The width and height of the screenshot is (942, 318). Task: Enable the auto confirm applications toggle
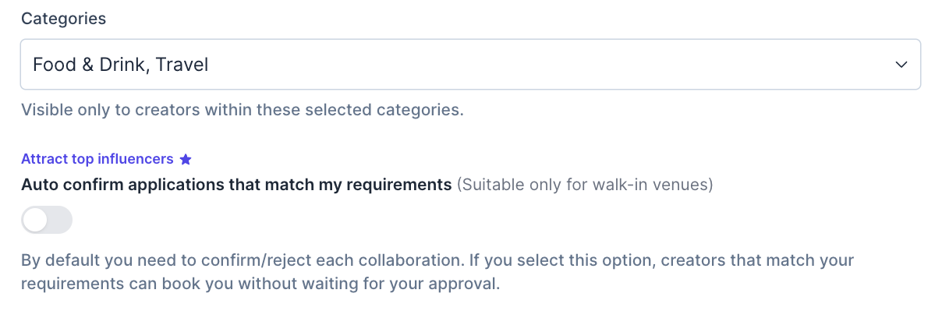pos(47,220)
